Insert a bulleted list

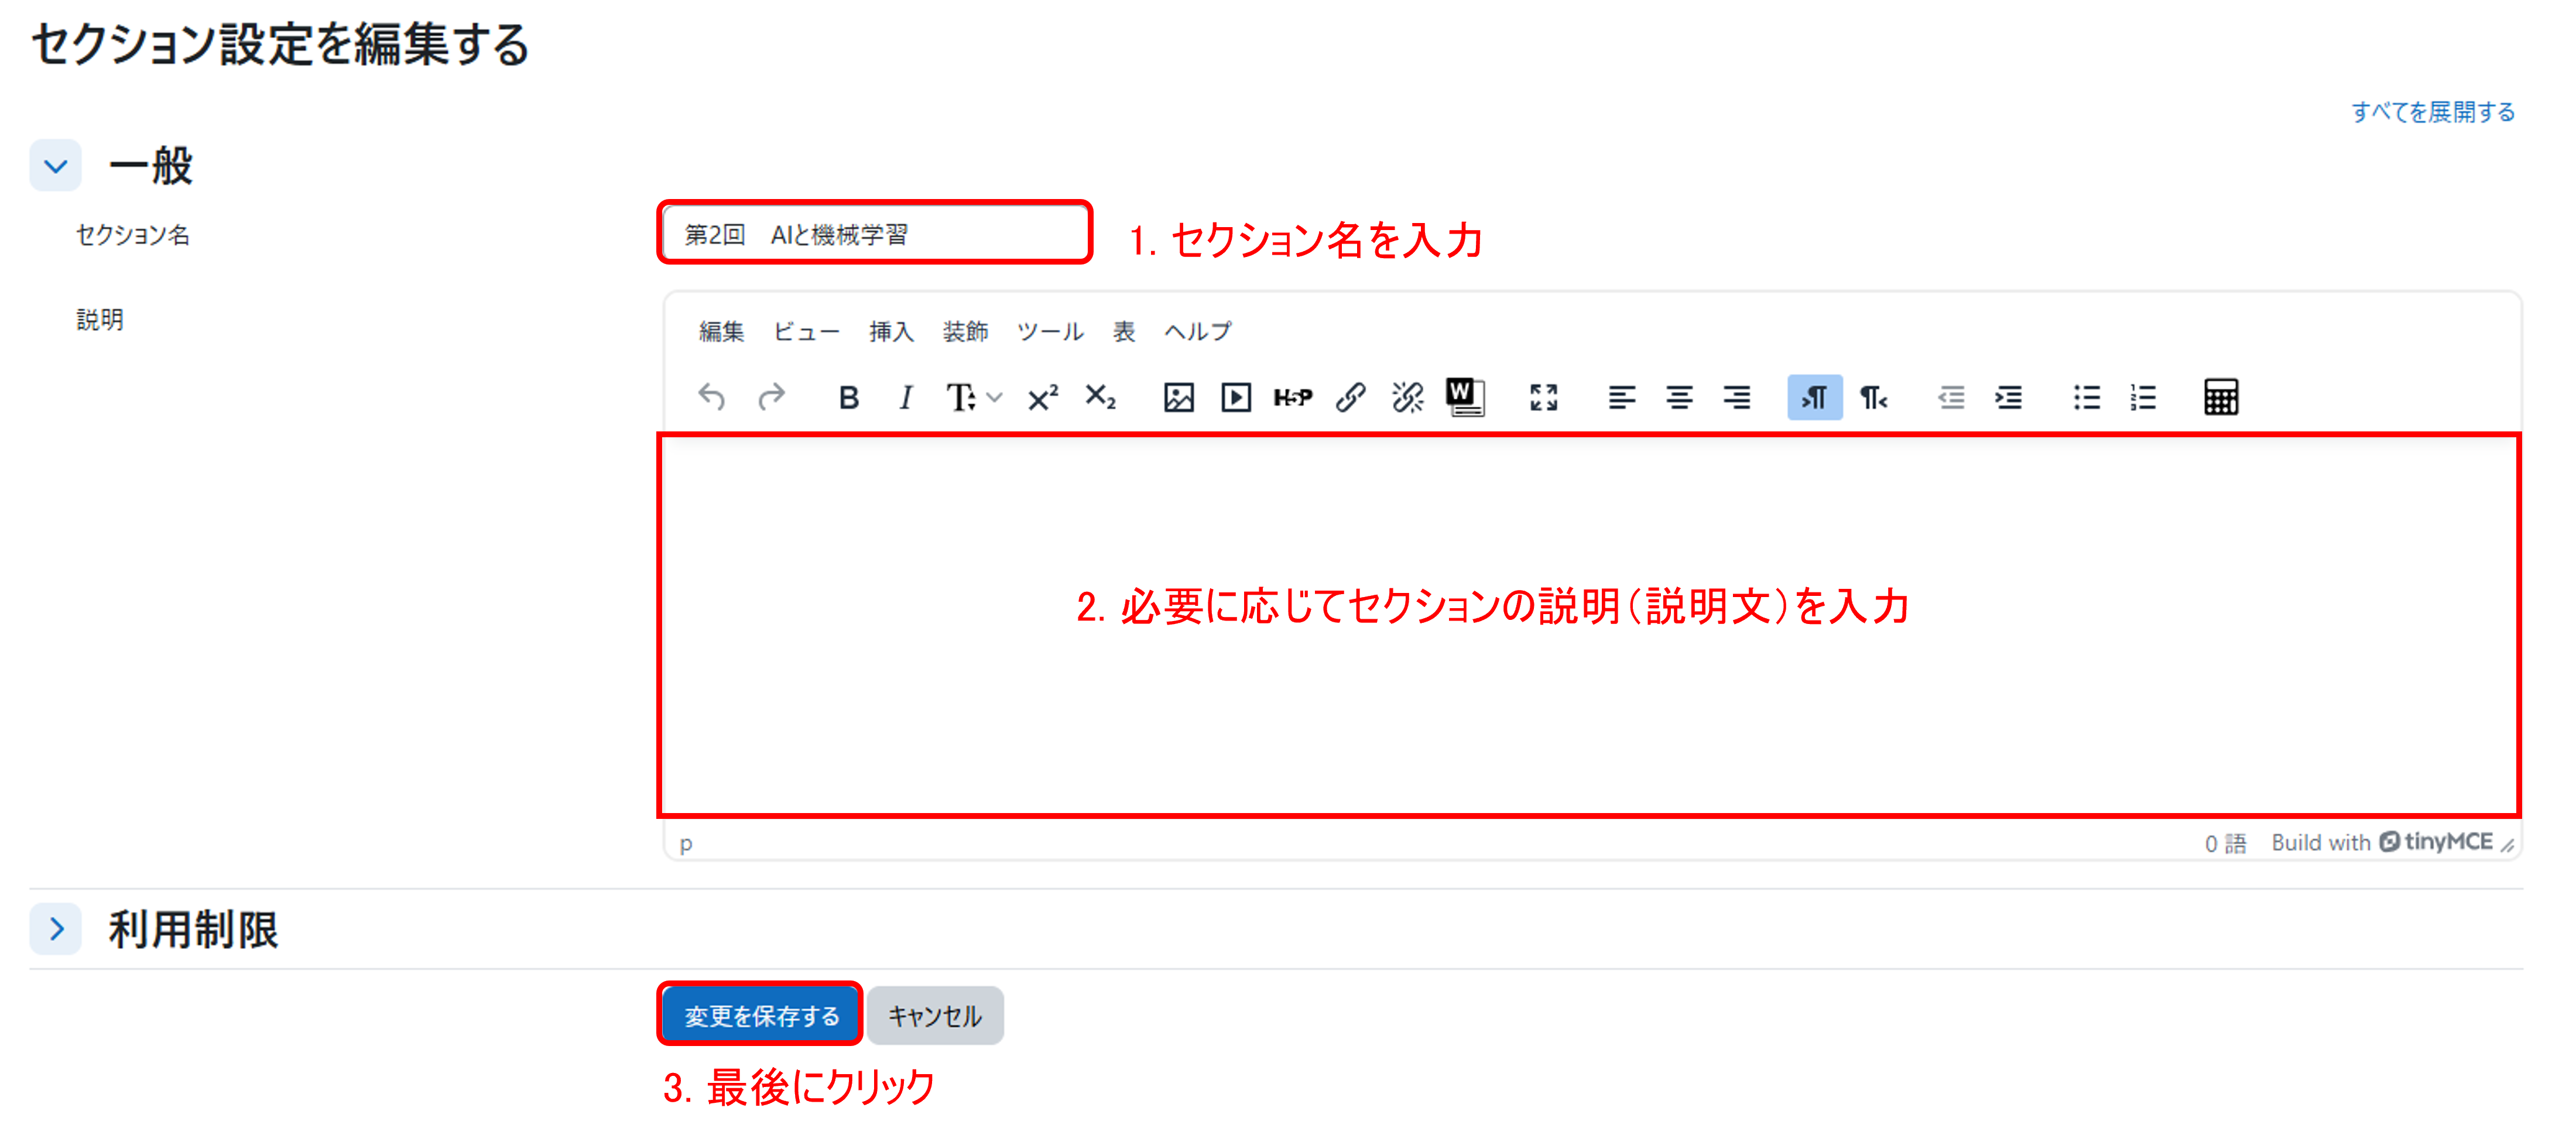[2087, 397]
